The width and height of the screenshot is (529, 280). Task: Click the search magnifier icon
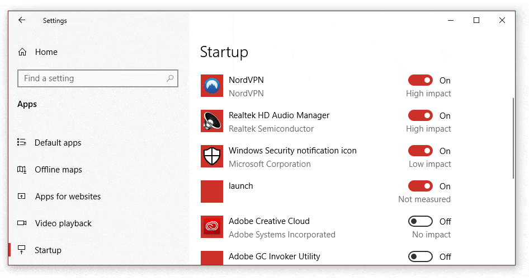(x=170, y=78)
